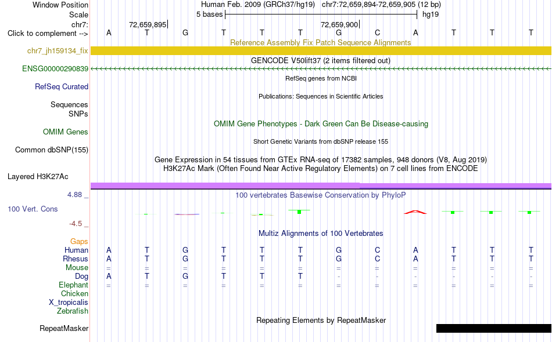This screenshot has width=552, height=342.
Task: Click the 'GENCODE V50lift37 (2 items filtered out)' title
Action: click(x=320, y=60)
